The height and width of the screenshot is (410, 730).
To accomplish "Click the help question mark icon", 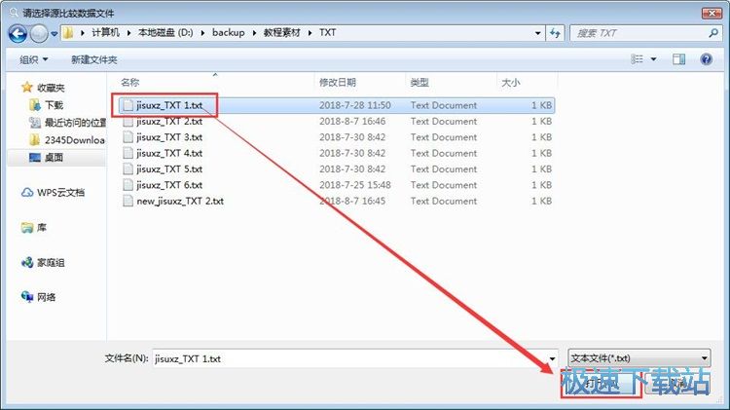I will point(706,59).
